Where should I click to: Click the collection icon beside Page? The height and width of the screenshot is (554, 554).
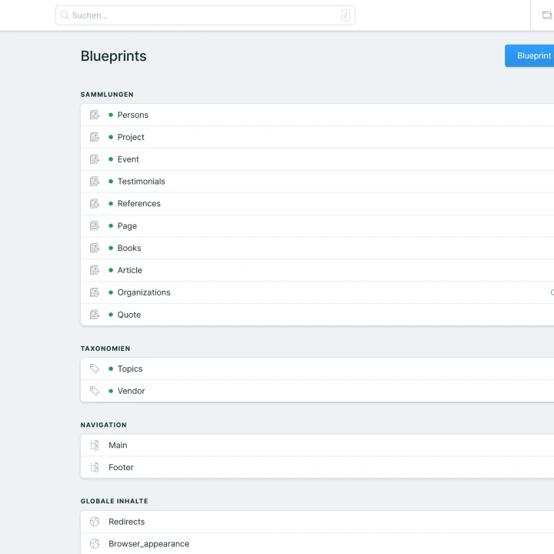95,225
